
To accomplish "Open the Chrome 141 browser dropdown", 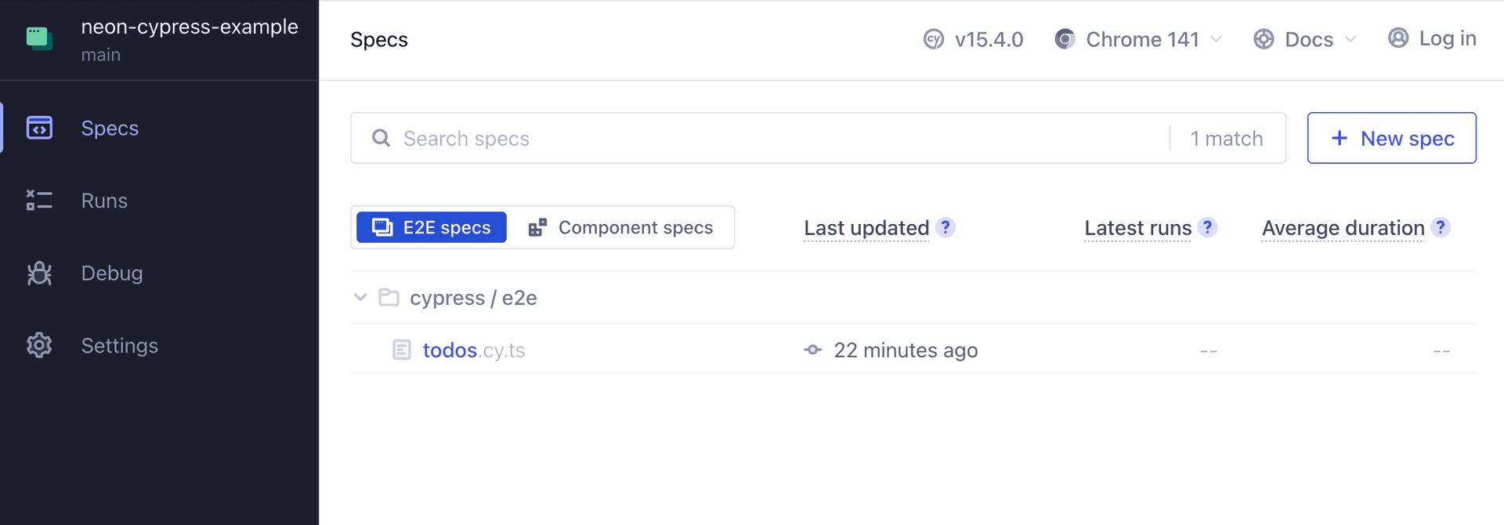I will [x=1139, y=39].
